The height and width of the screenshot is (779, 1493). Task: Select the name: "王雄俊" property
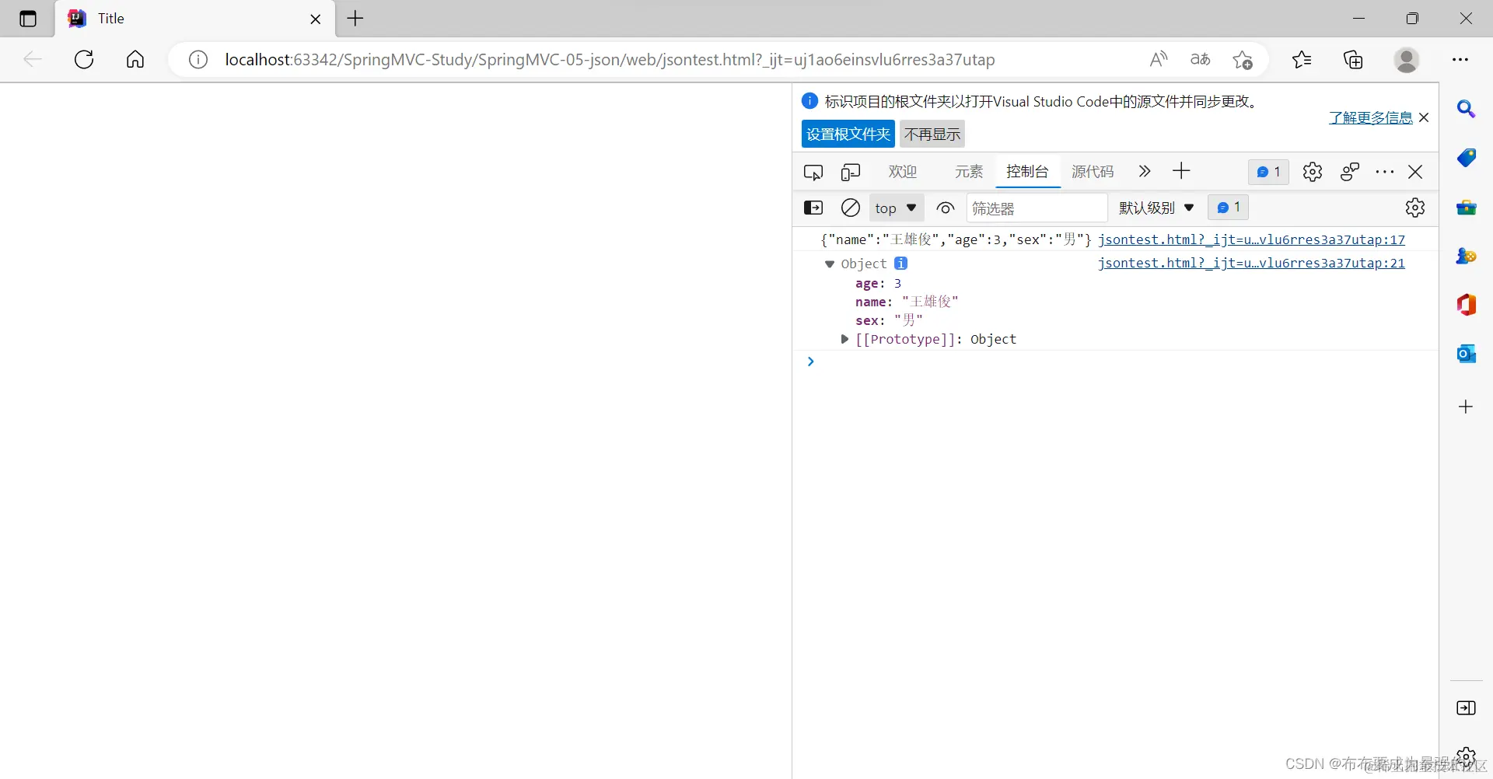pyautogui.click(x=907, y=302)
